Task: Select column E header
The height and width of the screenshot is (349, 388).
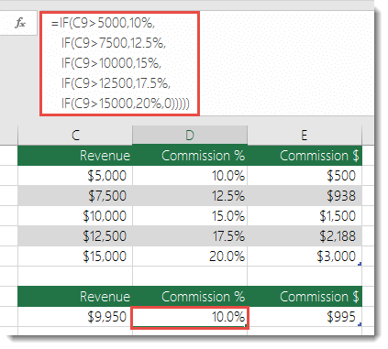Action: 305,135
